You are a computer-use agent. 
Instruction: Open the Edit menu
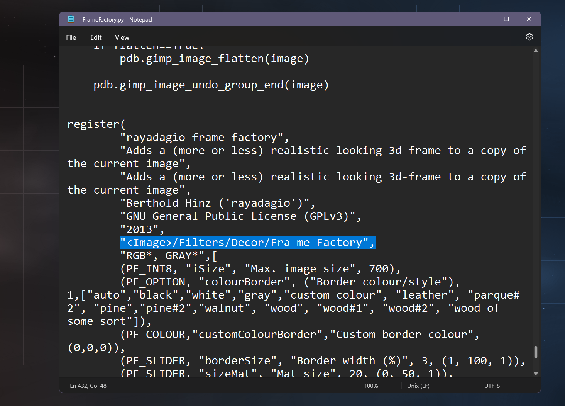click(96, 37)
